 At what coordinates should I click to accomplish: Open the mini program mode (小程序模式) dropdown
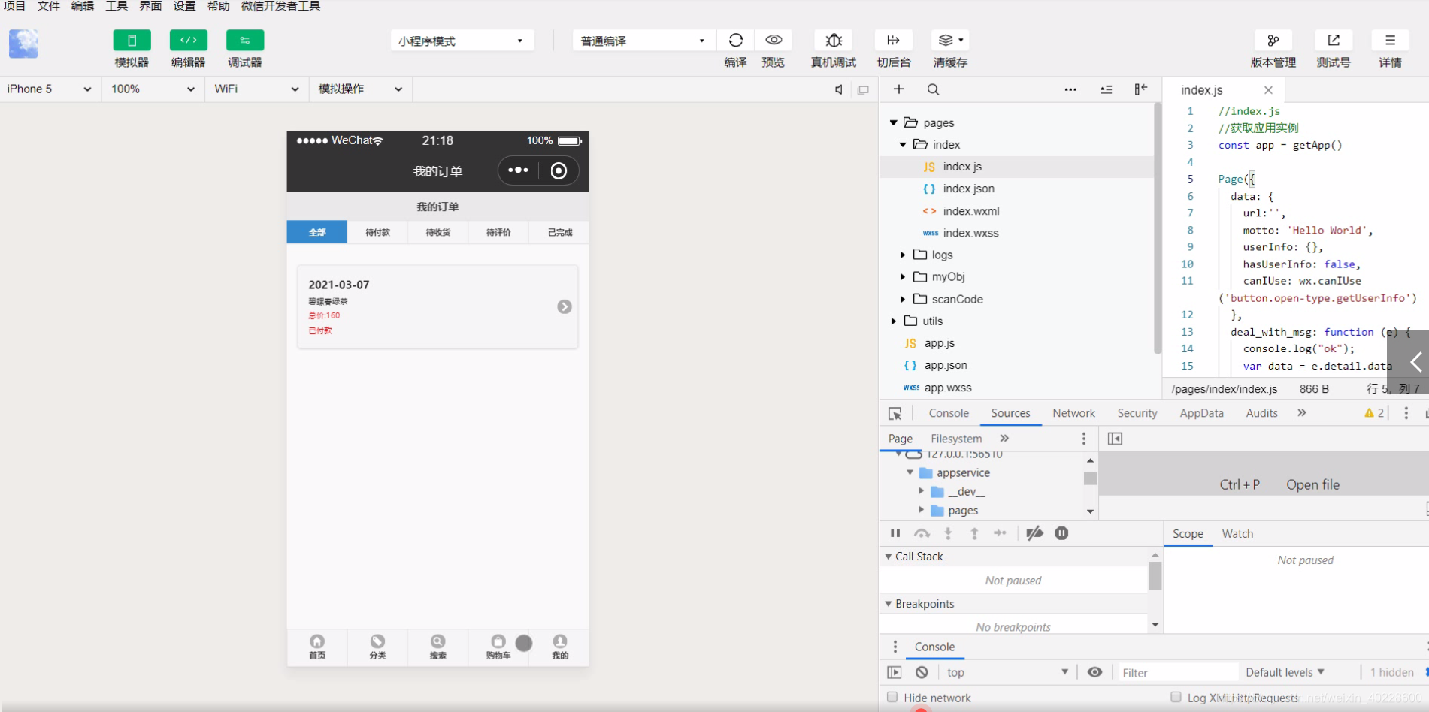pos(462,41)
